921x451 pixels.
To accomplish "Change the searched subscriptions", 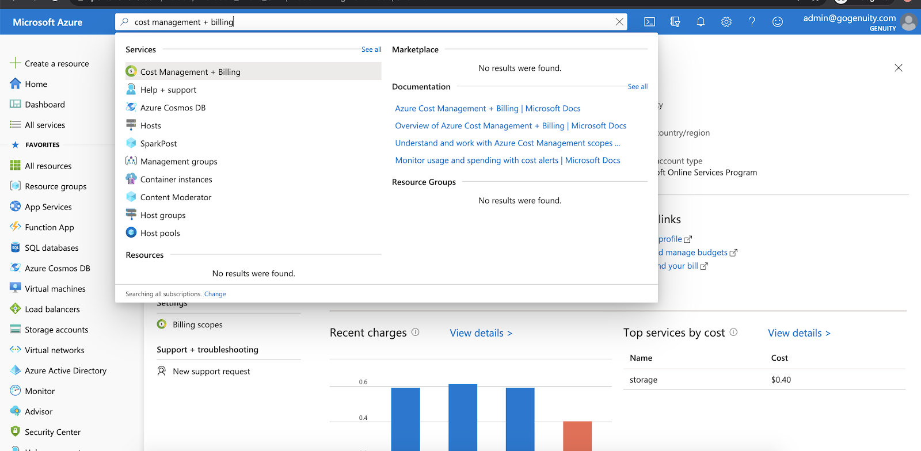I will coord(215,294).
